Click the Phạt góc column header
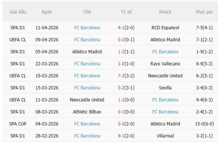 204,12
